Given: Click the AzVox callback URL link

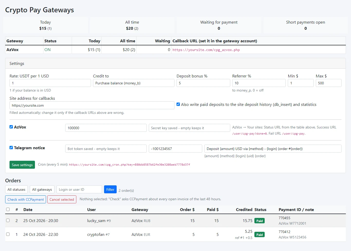Looking at the screenshot, I should 206,50.
